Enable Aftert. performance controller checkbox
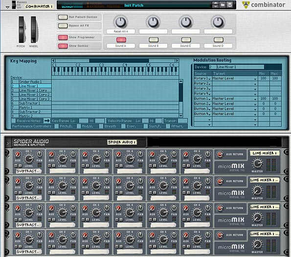The height and width of the screenshot is (257, 291). [168, 126]
